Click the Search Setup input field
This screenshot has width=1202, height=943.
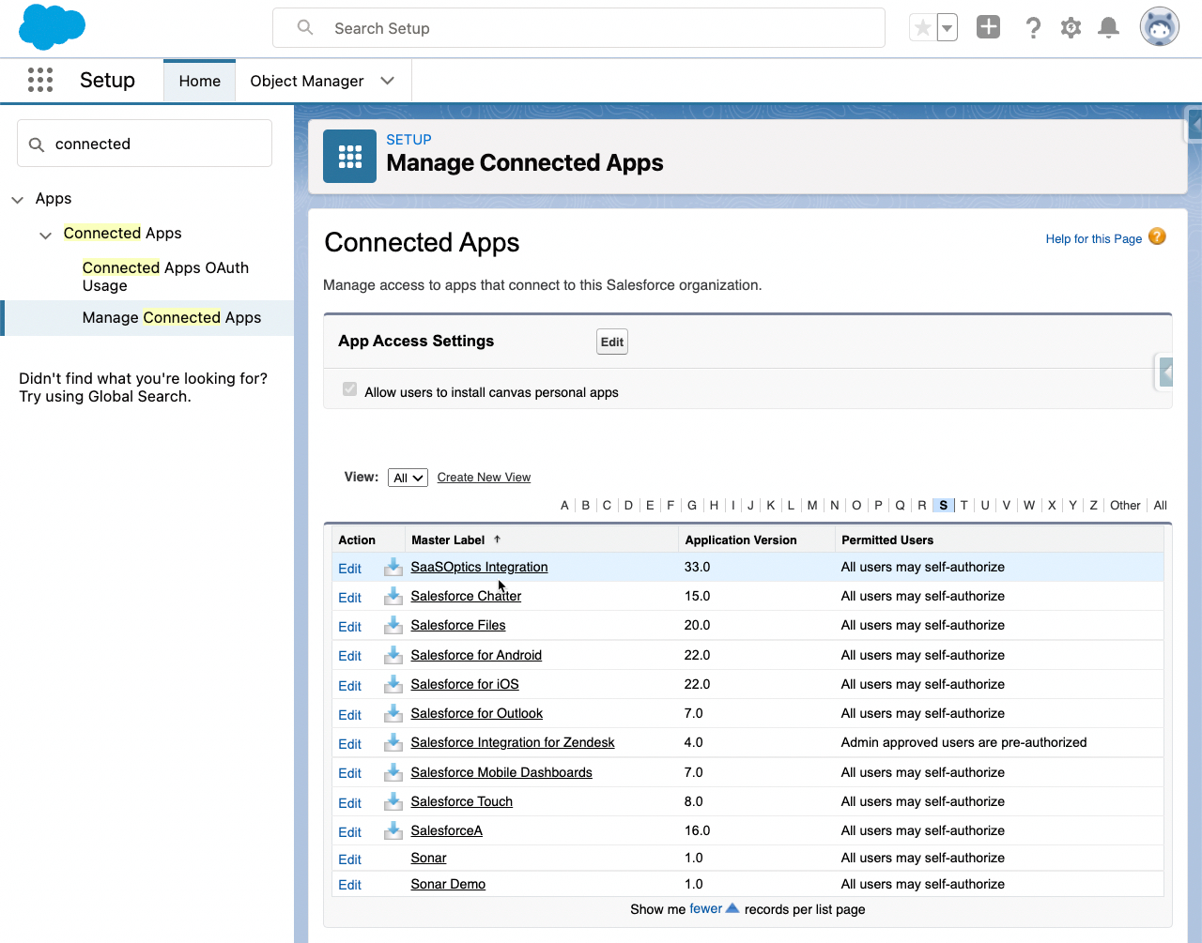click(x=578, y=28)
